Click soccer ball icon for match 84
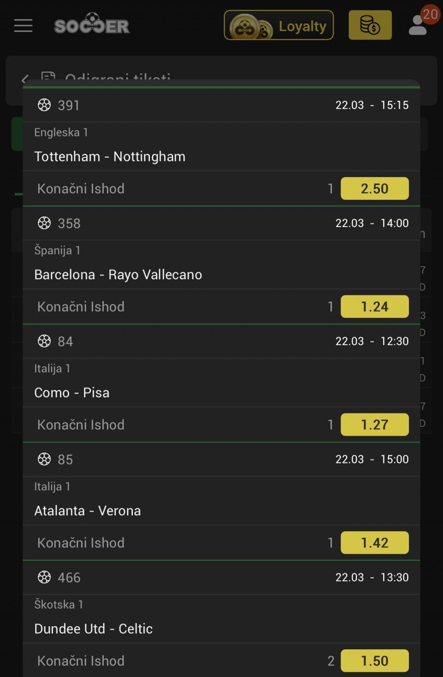This screenshot has height=677, width=443. point(44,341)
